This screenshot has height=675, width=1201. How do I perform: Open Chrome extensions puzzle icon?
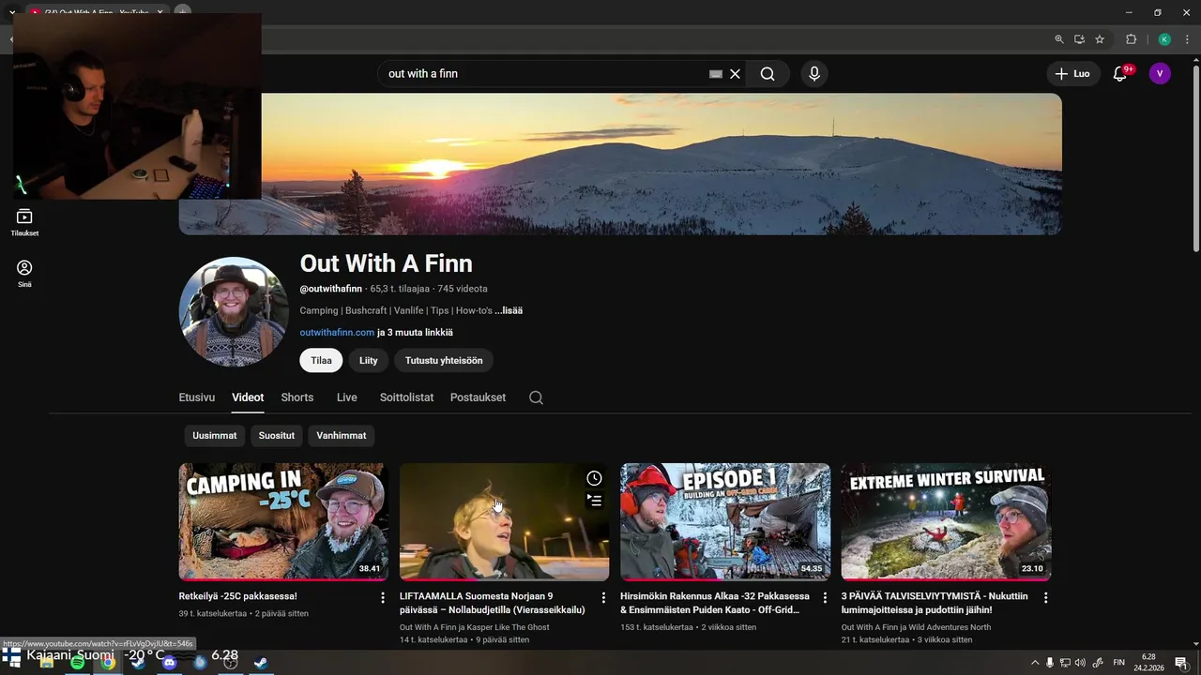[1131, 39]
